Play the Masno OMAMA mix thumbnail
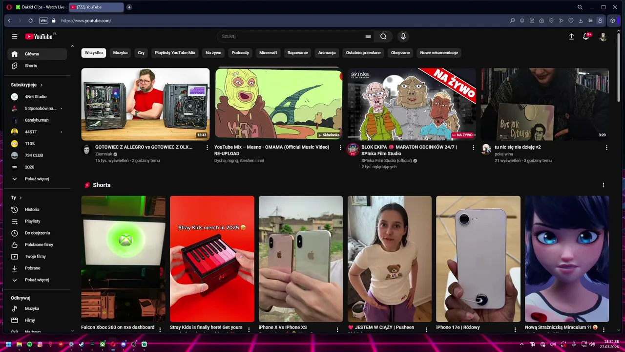The height and width of the screenshot is (352, 625). pos(279,104)
